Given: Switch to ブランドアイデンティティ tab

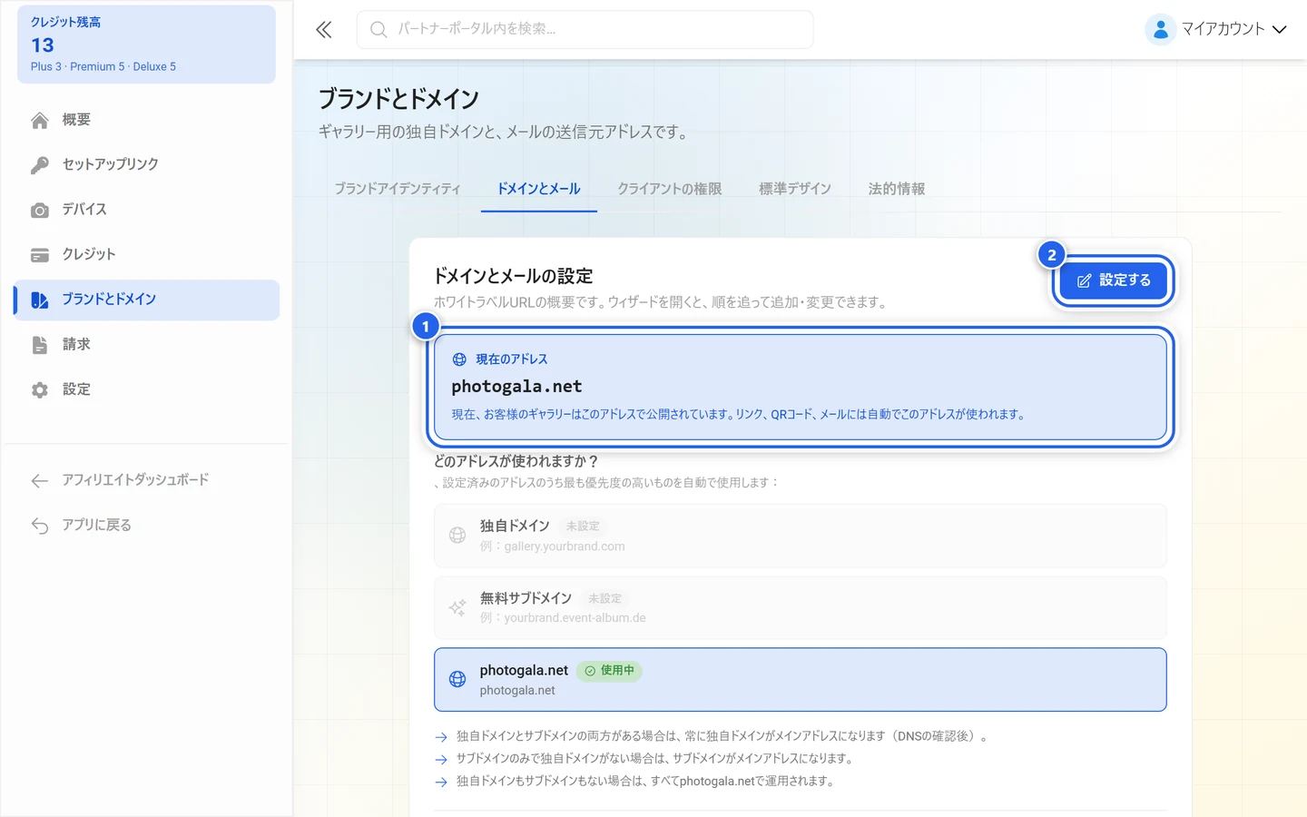Looking at the screenshot, I should tap(398, 189).
